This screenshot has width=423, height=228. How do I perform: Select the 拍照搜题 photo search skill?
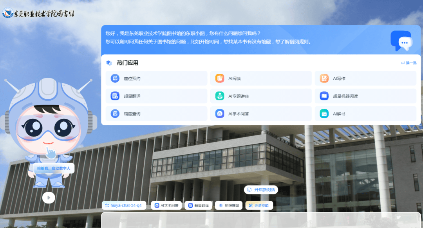click(228, 205)
